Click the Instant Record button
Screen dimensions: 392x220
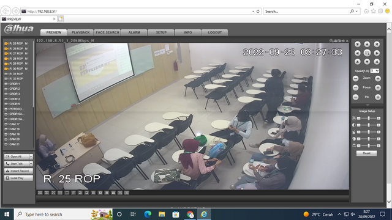pyautogui.click(x=18, y=171)
